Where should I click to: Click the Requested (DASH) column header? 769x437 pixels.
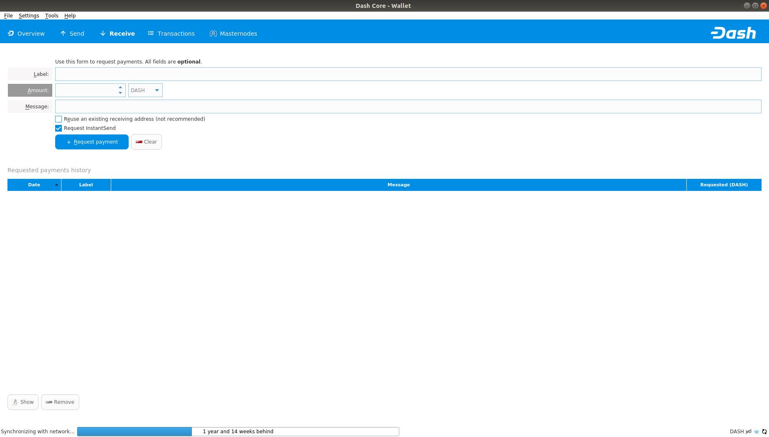point(724,185)
